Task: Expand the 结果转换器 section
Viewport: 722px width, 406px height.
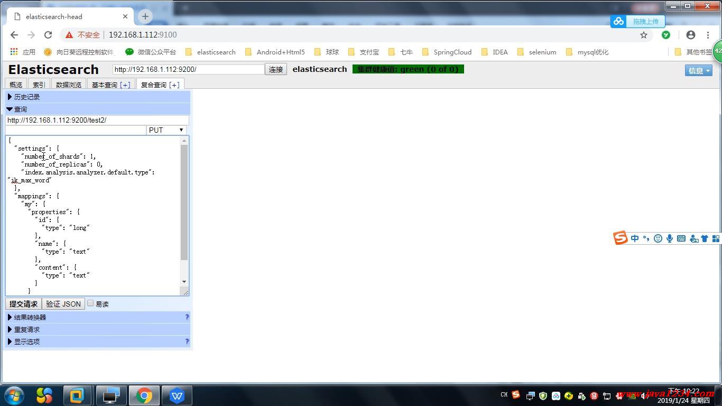Action: point(98,317)
